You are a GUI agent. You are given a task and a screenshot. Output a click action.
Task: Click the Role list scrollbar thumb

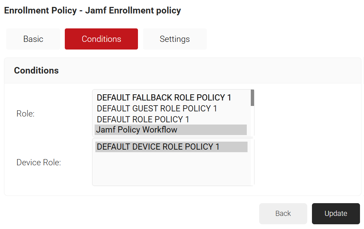click(x=252, y=98)
